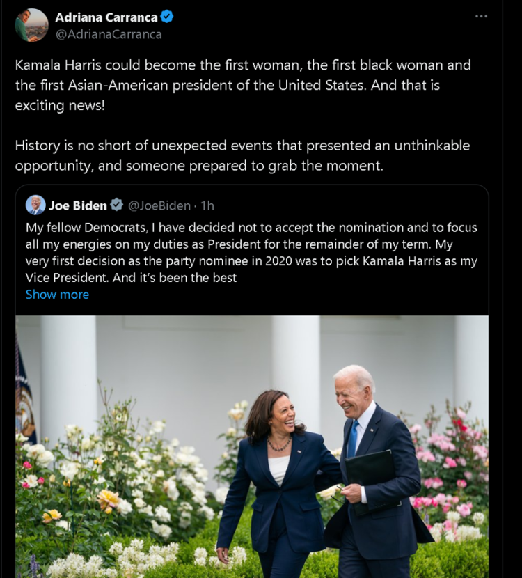The width and height of the screenshot is (522, 578).
Task: Click the "Kamala Harris could become" paragraph
Action: tap(243, 86)
